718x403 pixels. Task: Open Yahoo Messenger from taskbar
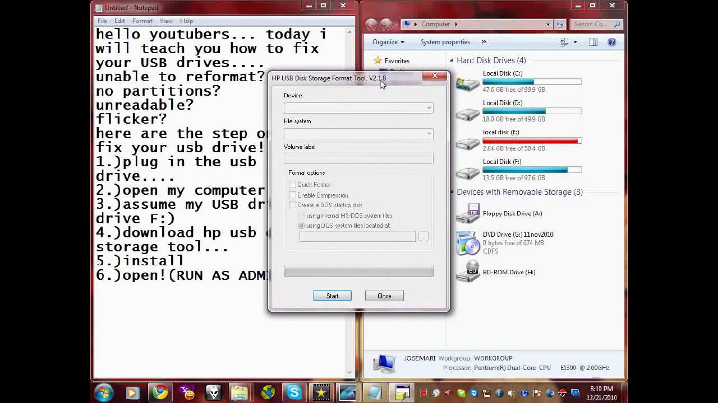tap(187, 393)
